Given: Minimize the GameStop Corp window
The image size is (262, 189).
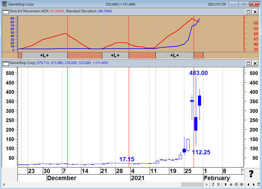Looking at the screenshot, I should pos(233,4).
